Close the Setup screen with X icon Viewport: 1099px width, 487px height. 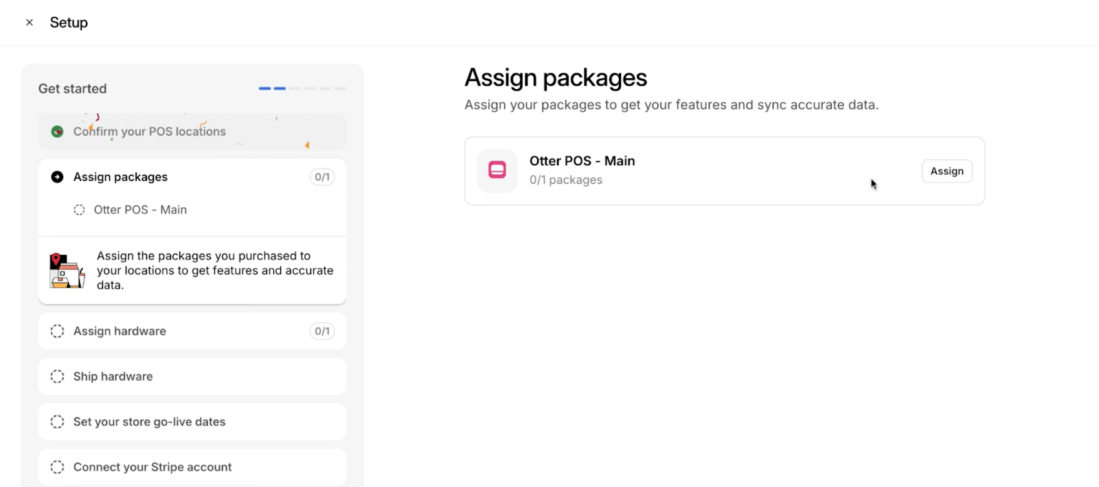pos(30,23)
